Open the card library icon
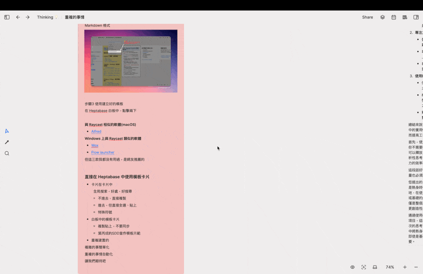The height and width of the screenshot is (274, 423). coord(404,17)
